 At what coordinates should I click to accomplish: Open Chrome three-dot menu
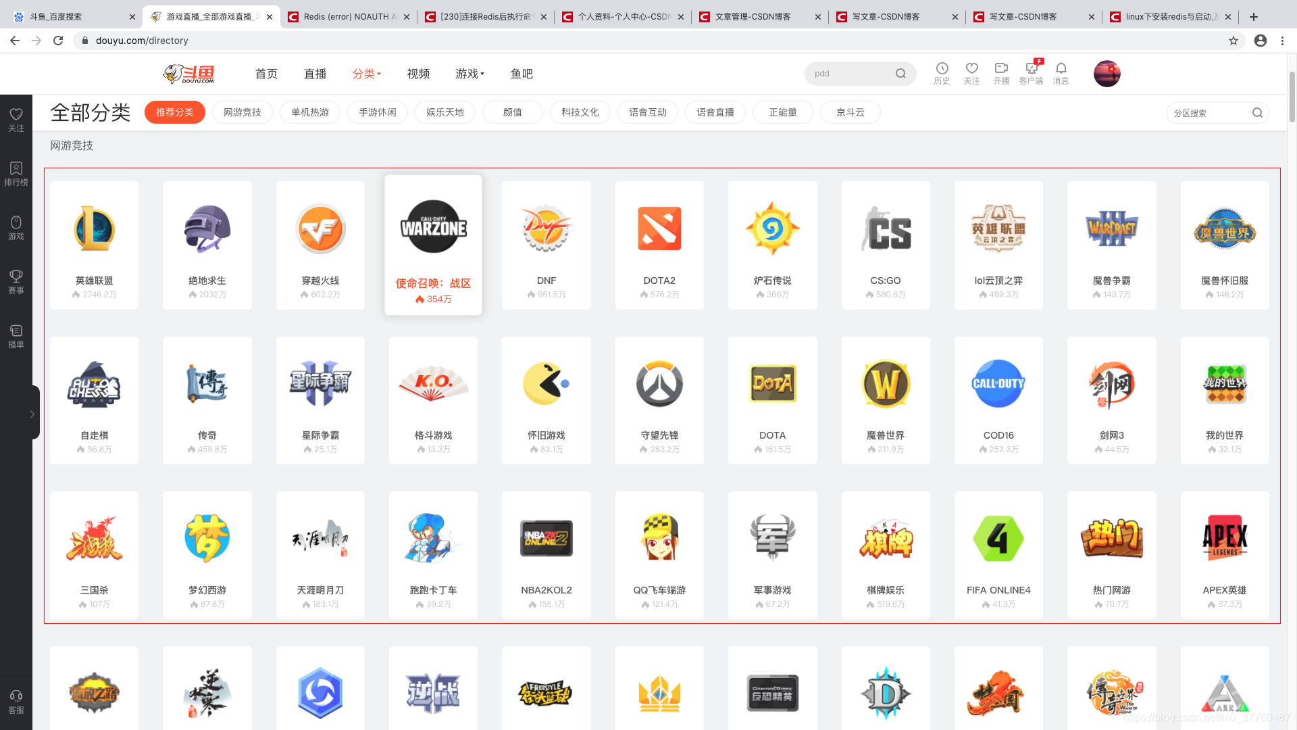(1282, 41)
